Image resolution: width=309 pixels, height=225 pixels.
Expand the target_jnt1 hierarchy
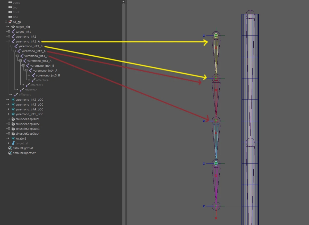pos(9,32)
